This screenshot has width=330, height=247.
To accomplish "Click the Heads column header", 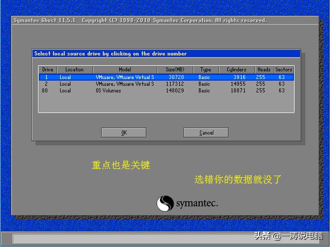I will pyautogui.click(x=264, y=69).
